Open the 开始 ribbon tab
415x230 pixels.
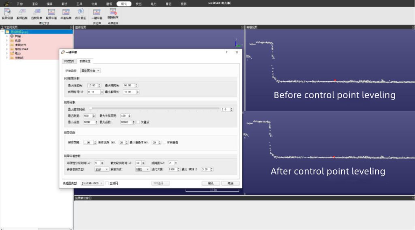(20, 4)
